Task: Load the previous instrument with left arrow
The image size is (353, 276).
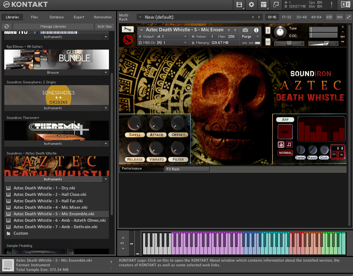Action: pos(229,30)
